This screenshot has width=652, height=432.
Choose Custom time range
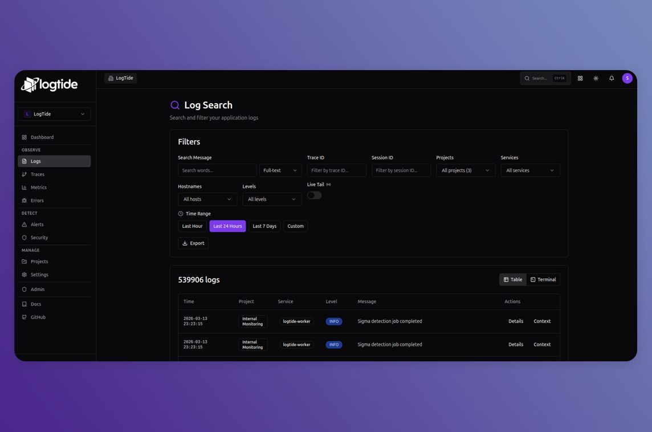click(296, 226)
